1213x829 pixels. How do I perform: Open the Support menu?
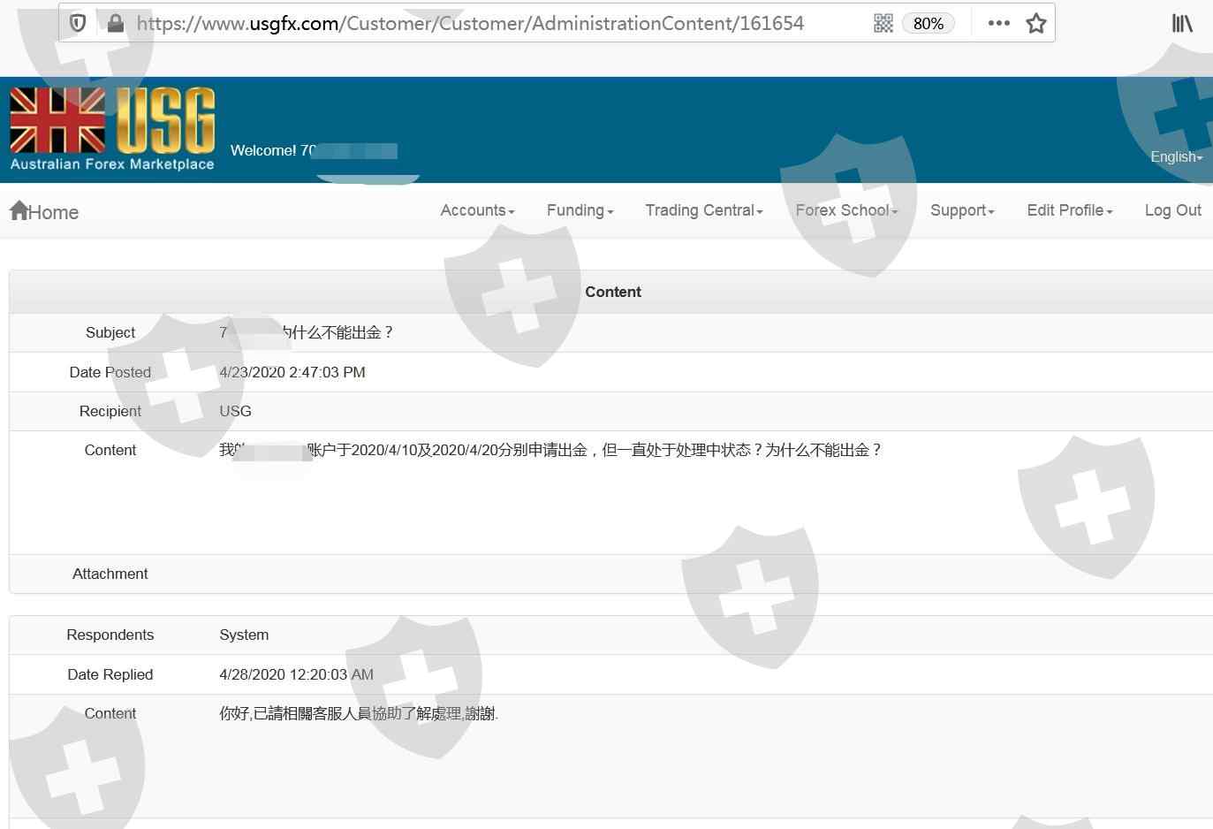962,210
